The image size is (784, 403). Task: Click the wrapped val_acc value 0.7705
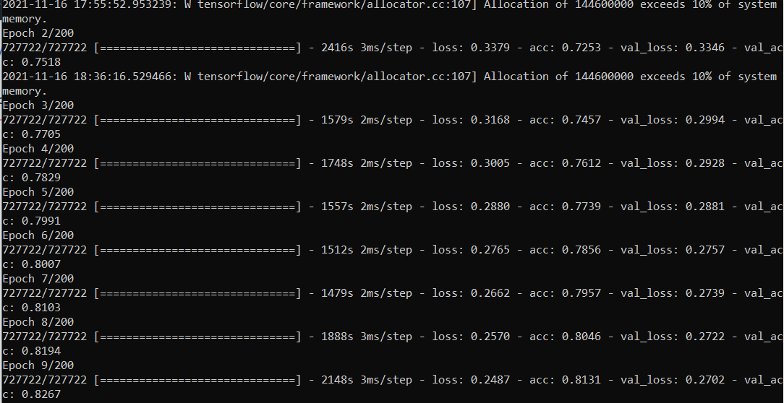41,135
